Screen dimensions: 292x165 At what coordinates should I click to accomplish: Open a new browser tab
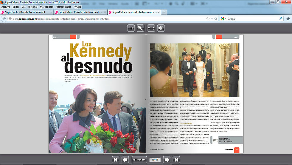click(x=164, y=12)
